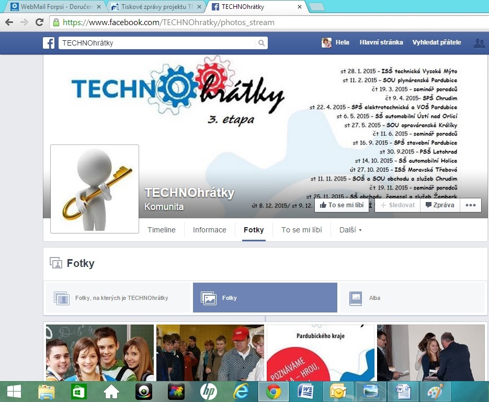Image resolution: width=489 pixels, height=402 pixels.
Task: Open the house icon on taskbar
Action: [111, 392]
